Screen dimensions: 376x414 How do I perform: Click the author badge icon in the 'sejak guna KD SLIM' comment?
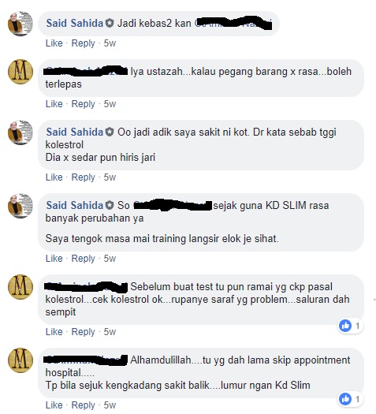[x=110, y=205]
